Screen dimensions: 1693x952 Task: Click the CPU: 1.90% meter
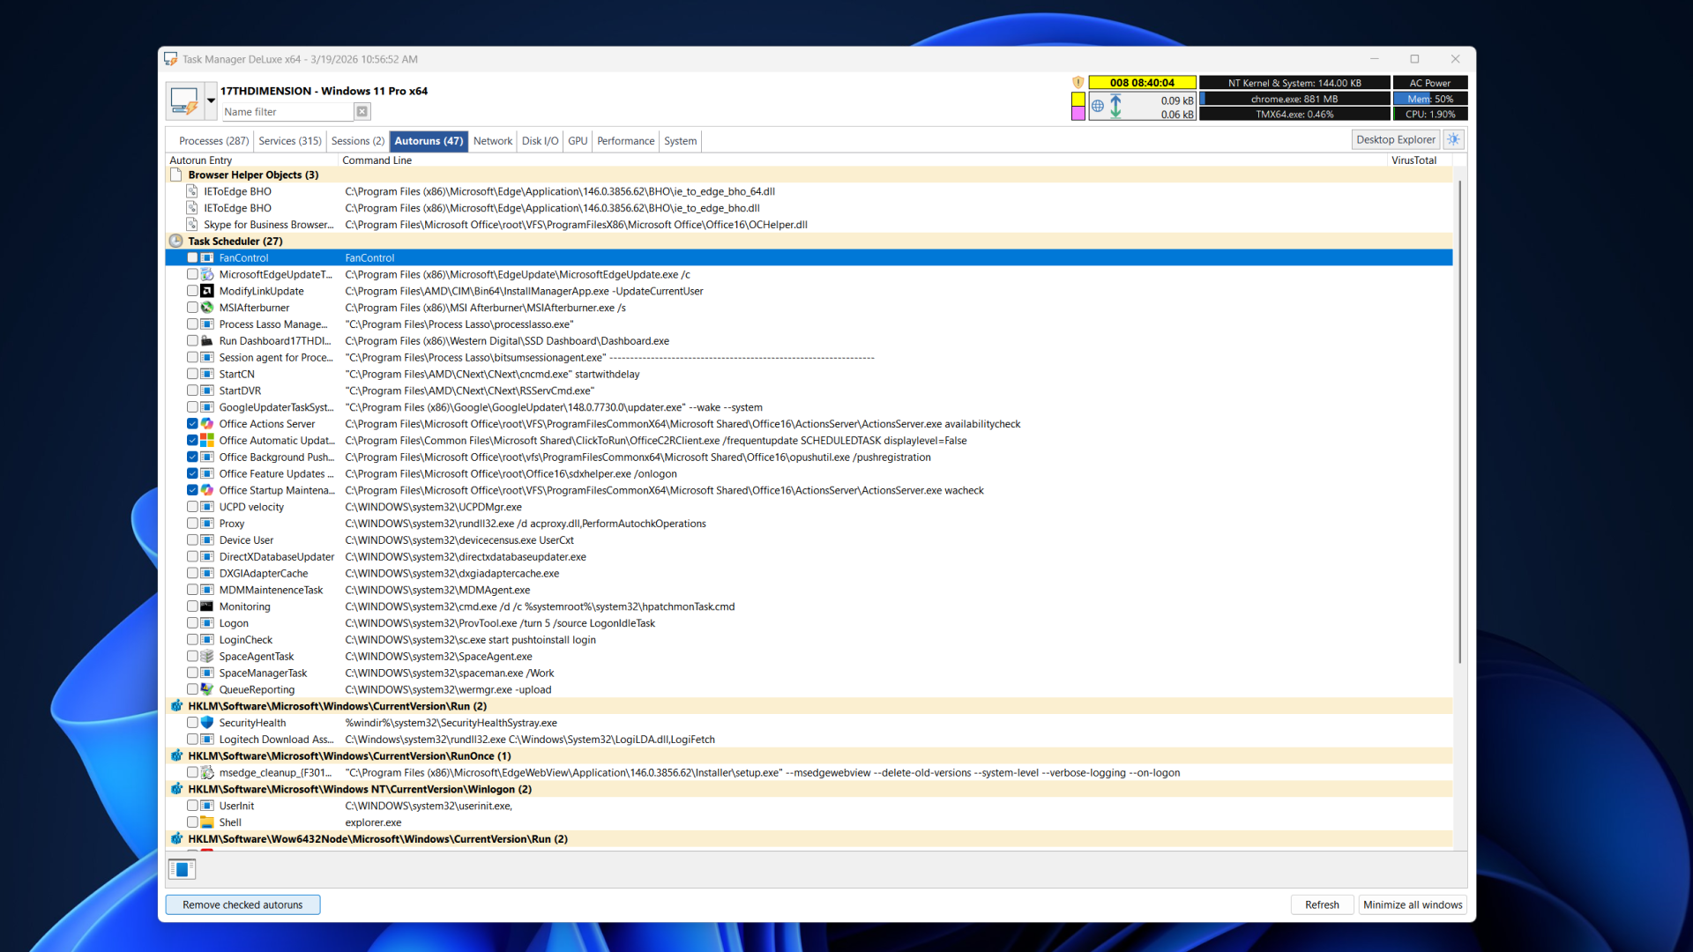pos(1430,115)
